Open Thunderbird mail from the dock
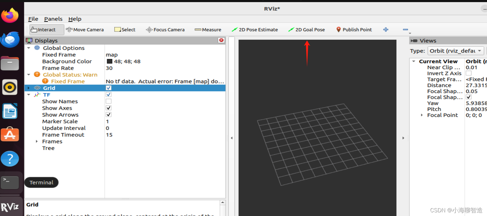The height and width of the screenshot is (216, 487). pos(10,39)
